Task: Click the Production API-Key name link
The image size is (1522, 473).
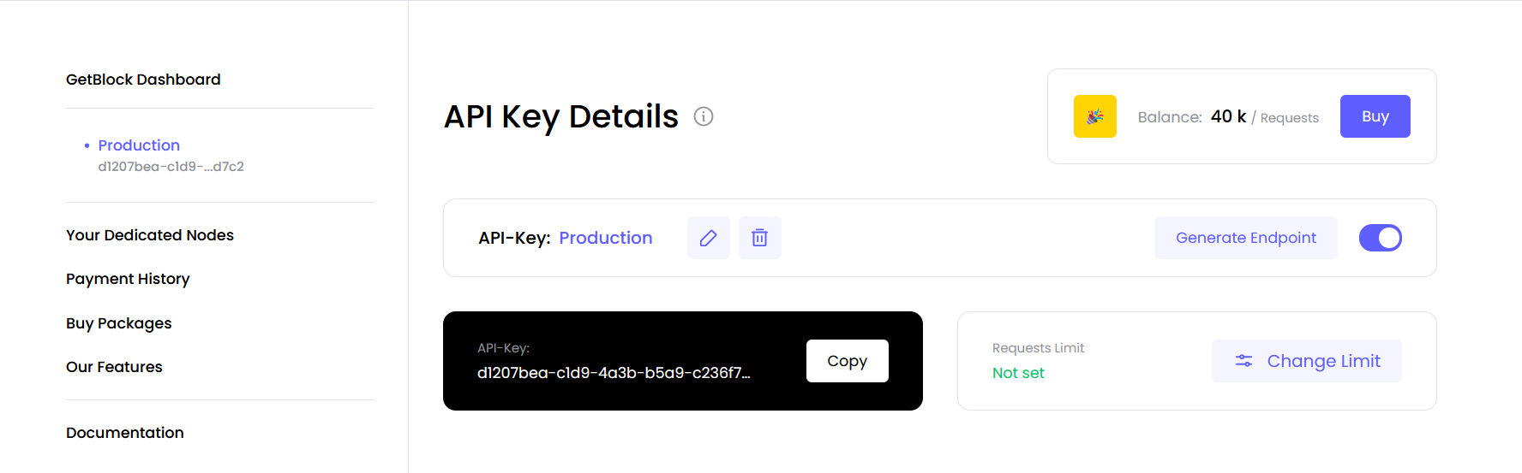Action: click(605, 238)
